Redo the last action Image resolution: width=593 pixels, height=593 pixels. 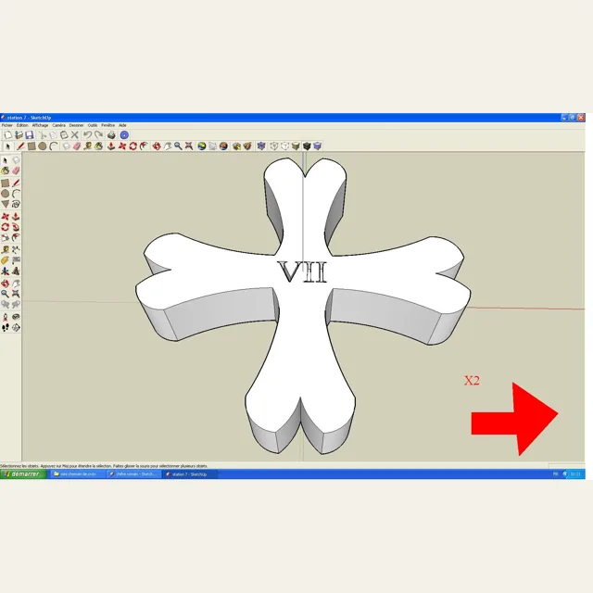tap(99, 135)
